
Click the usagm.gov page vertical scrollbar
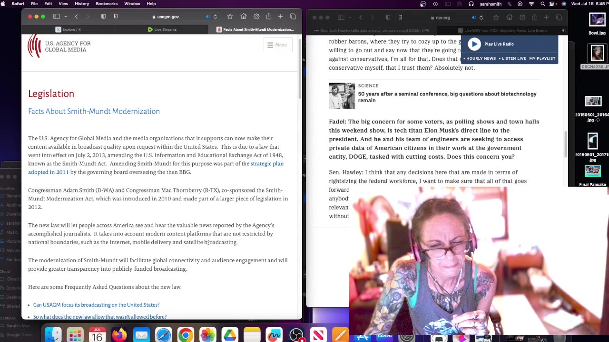click(300, 69)
